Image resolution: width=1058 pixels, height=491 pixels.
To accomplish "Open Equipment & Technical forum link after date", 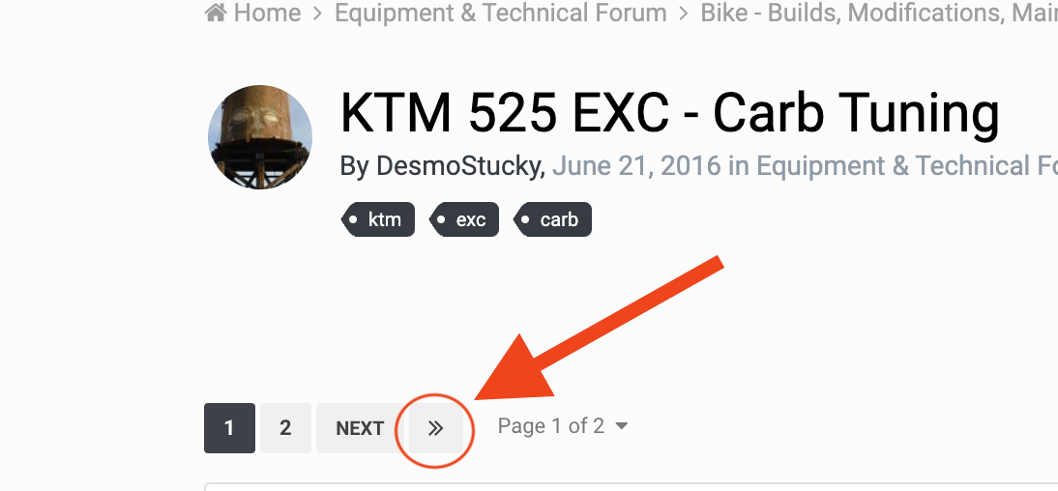I will [907, 166].
